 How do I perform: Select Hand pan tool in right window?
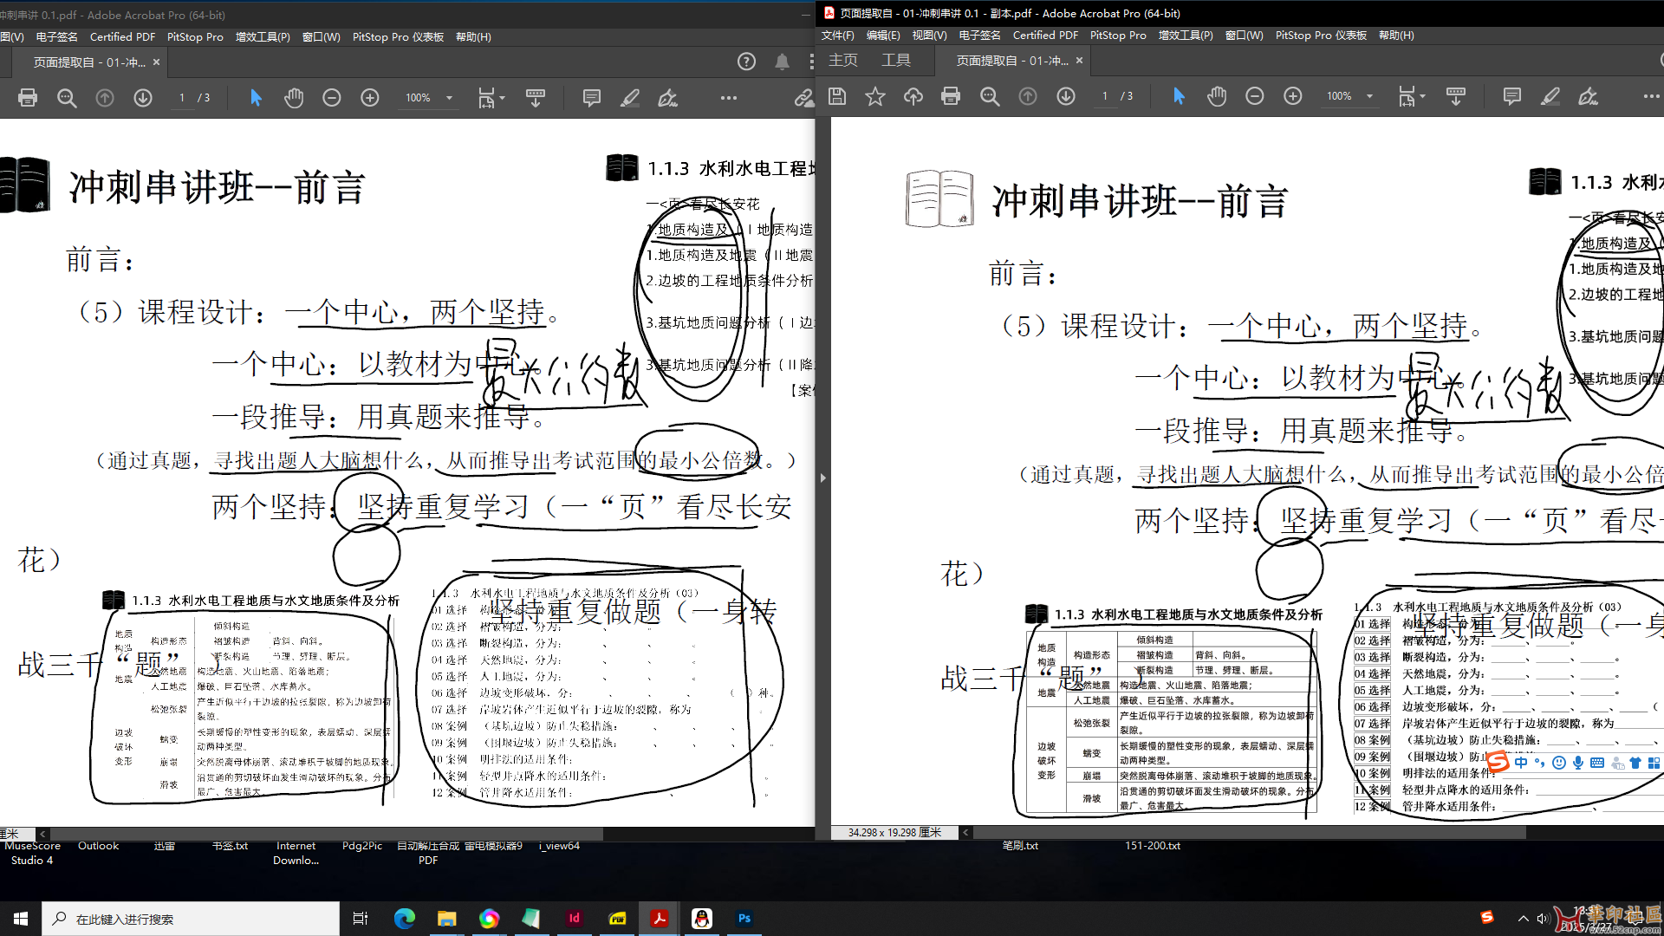point(1217,96)
